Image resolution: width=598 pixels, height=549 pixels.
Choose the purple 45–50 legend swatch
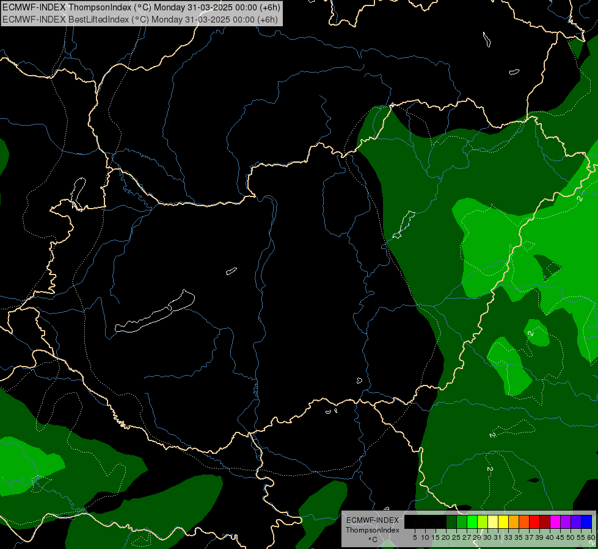[x=566, y=522]
